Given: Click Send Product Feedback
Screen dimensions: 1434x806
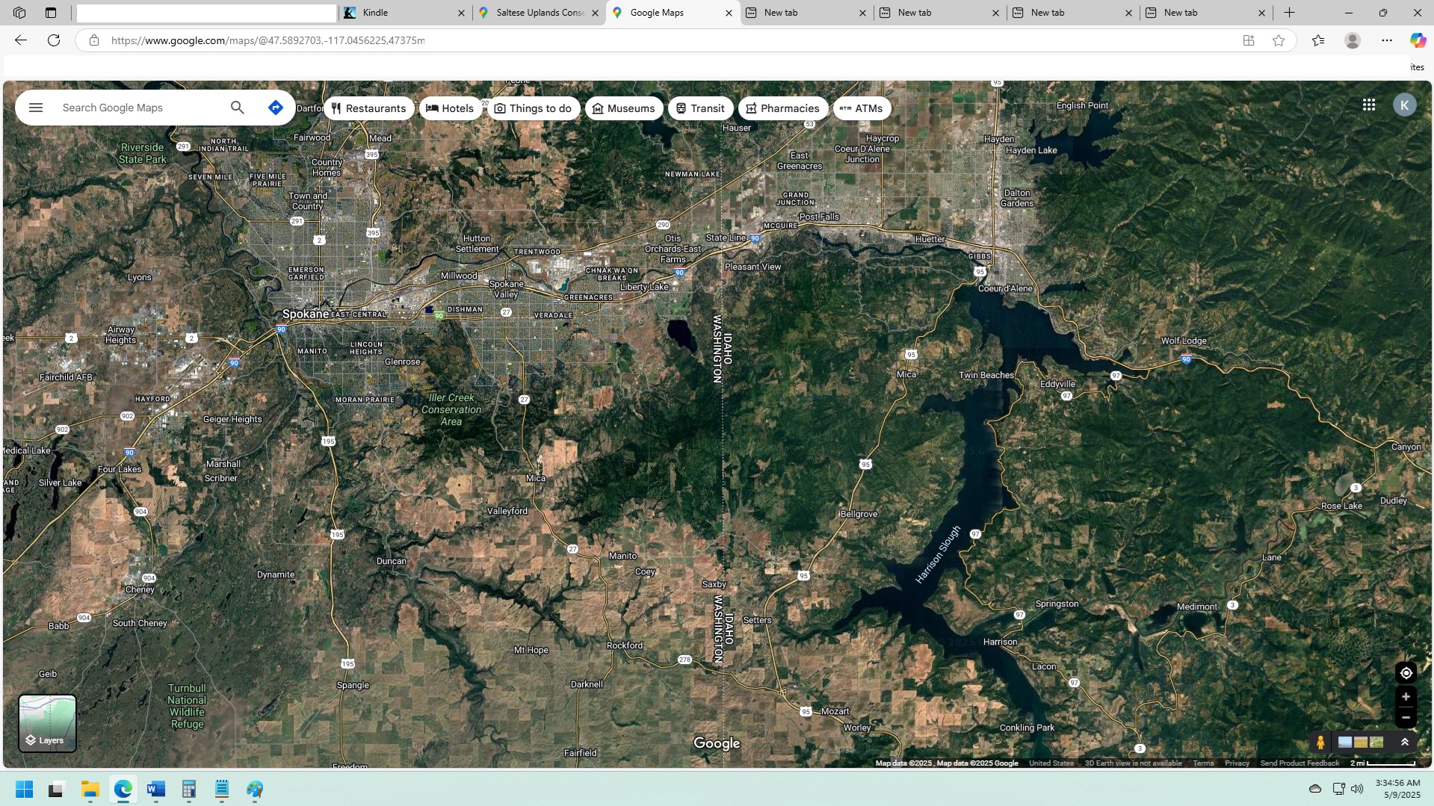Looking at the screenshot, I should pyautogui.click(x=1299, y=763).
